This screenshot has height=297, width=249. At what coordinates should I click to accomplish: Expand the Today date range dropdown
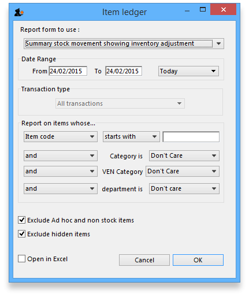pos(188,71)
